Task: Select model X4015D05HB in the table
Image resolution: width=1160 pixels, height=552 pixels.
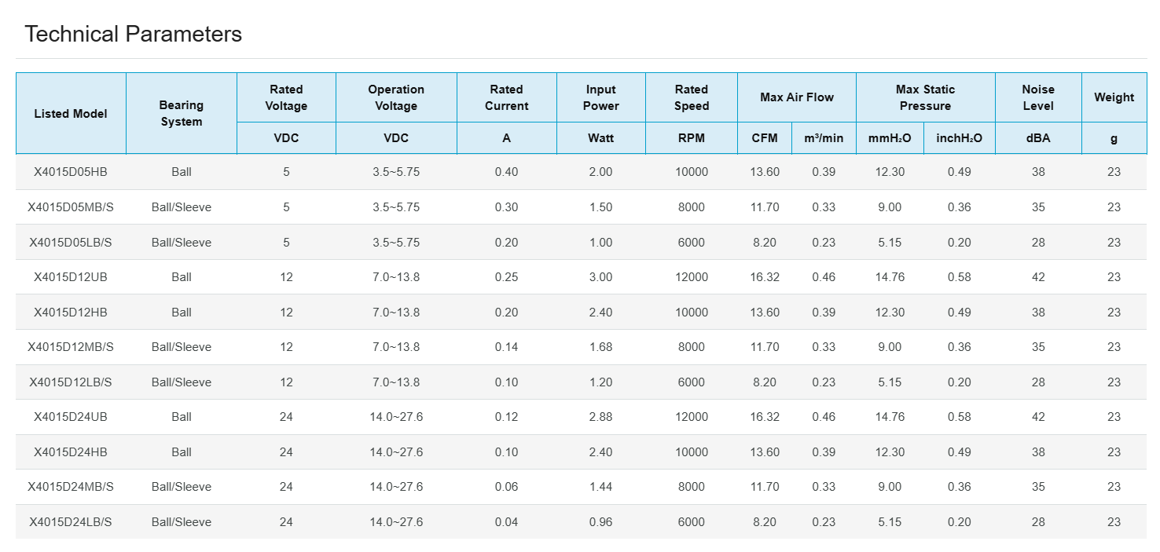Action: pos(71,172)
